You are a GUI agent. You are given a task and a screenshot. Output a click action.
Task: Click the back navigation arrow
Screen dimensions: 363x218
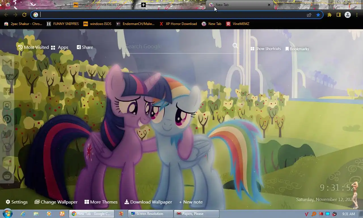(6, 15)
